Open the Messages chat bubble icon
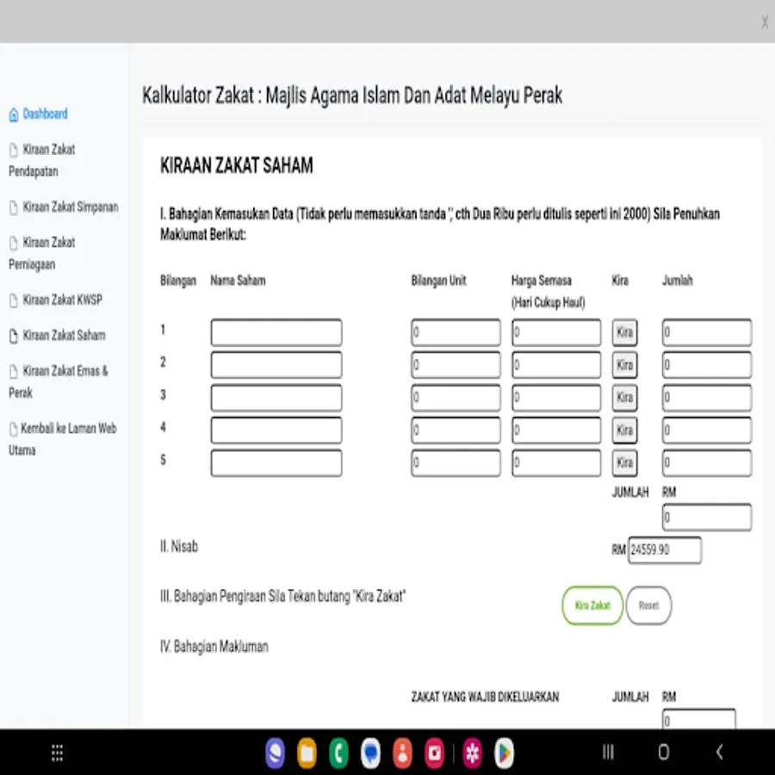The height and width of the screenshot is (775, 775). click(370, 753)
